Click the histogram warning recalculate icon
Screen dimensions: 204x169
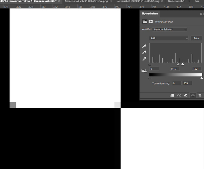click(x=144, y=71)
